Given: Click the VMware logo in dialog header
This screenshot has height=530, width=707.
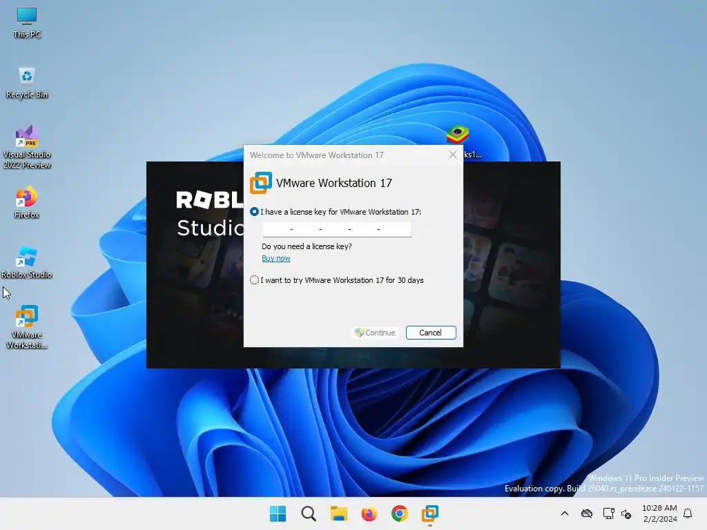Looking at the screenshot, I should pos(261,183).
